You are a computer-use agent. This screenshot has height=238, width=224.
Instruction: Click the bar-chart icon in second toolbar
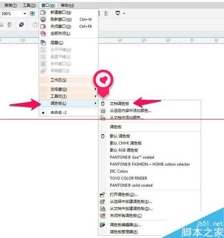point(2,25)
